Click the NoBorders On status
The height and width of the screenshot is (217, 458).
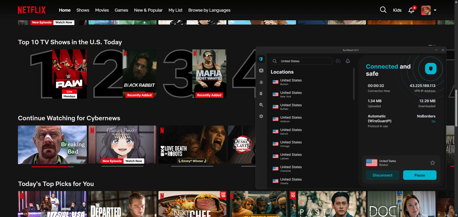(433, 122)
